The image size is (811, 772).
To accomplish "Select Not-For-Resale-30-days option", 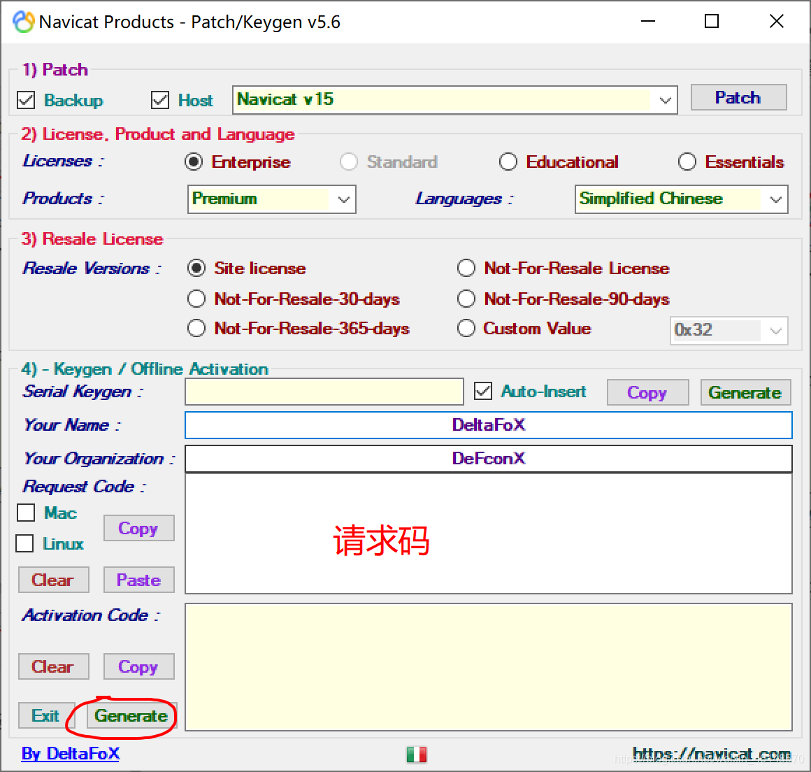I will pyautogui.click(x=196, y=299).
